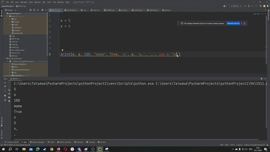Click the trash clear-all icon in Run panel
The image size is (270, 152).
pos(9,101)
